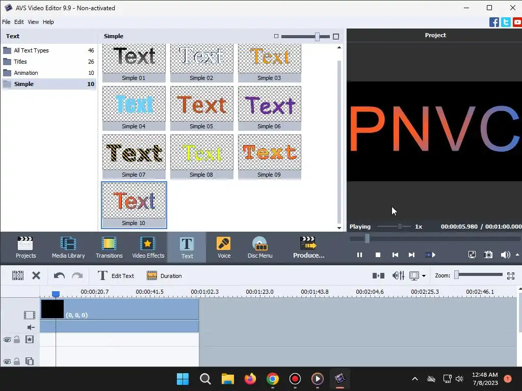
Task: Open the Voice recording tool
Action: (224, 247)
